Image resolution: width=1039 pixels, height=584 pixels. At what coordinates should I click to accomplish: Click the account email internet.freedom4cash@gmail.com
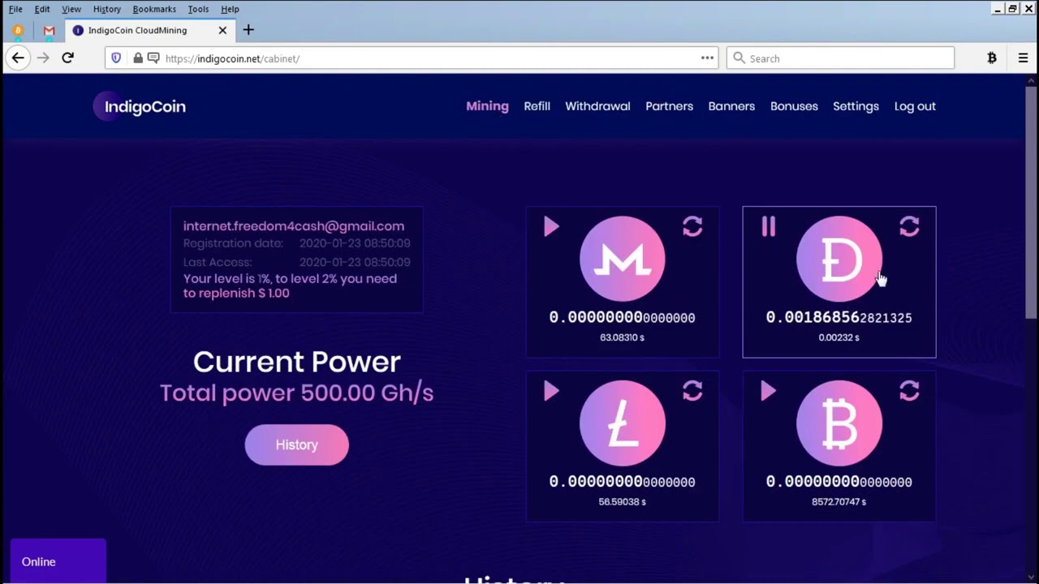click(294, 226)
